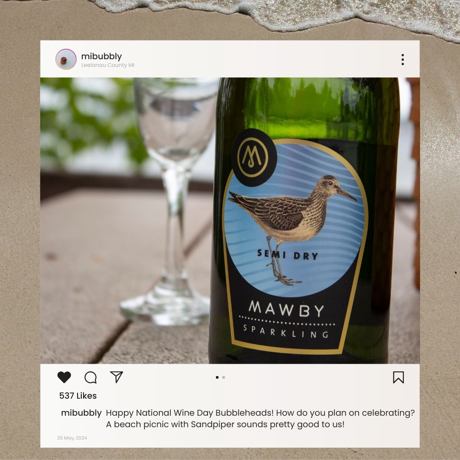This screenshot has width=460, height=460.
Task: Open the Leelanau County MI location tag
Action: pyautogui.click(x=108, y=65)
